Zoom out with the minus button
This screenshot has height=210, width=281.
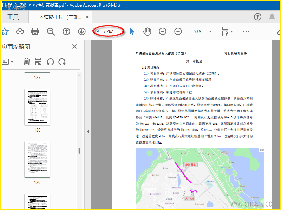coord(162,31)
